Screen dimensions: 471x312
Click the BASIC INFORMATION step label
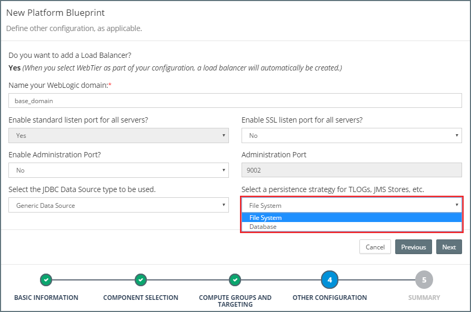click(46, 298)
